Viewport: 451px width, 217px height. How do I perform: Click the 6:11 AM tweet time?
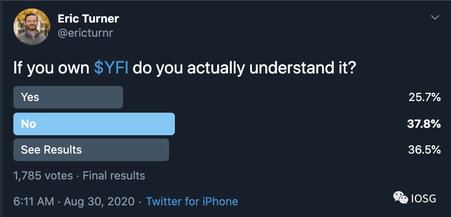[x=33, y=202]
